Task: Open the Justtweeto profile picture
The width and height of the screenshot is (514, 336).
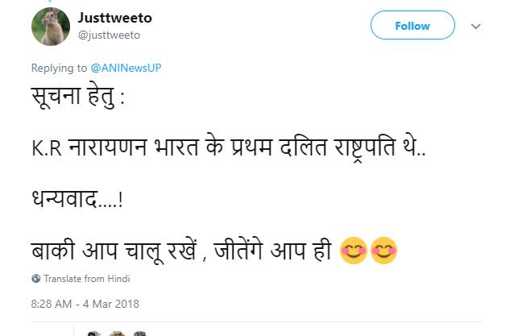Action: coord(50,27)
